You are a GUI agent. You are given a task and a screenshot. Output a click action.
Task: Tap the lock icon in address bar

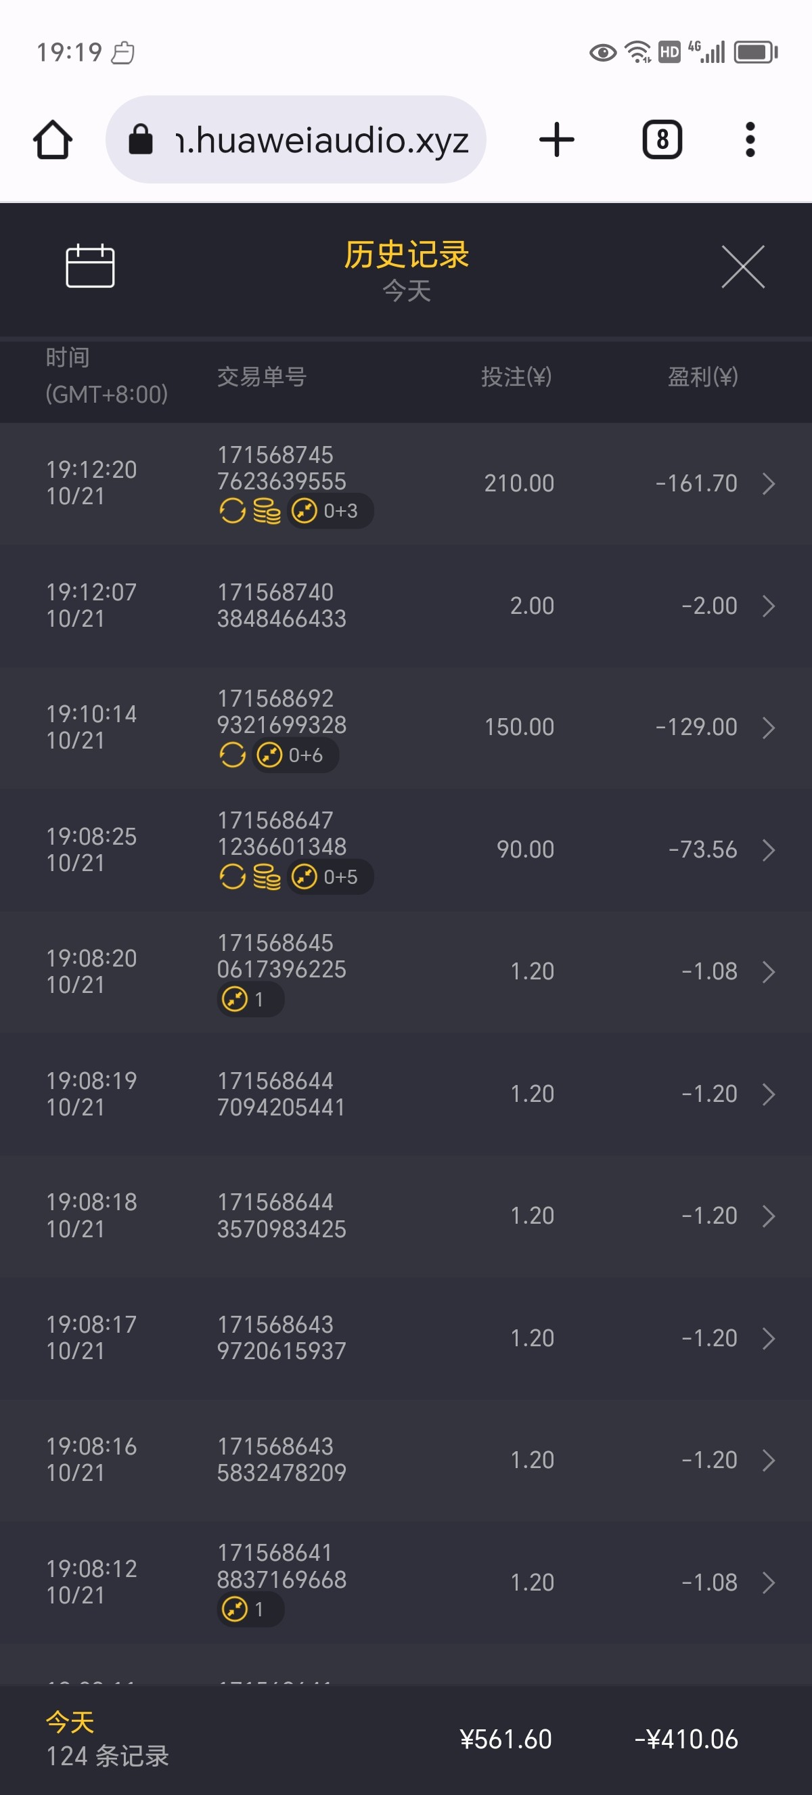[141, 139]
